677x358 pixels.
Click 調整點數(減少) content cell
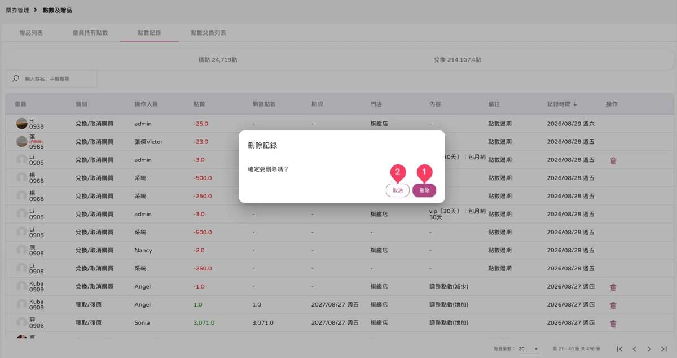(x=449, y=287)
